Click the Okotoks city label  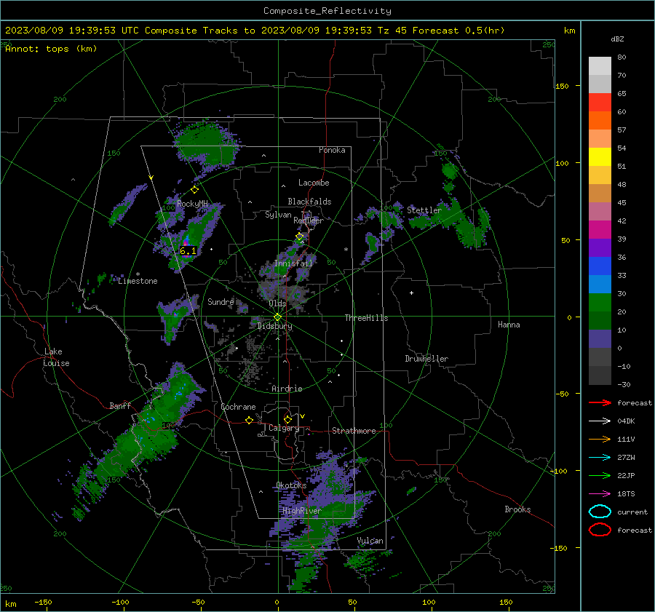291,485
